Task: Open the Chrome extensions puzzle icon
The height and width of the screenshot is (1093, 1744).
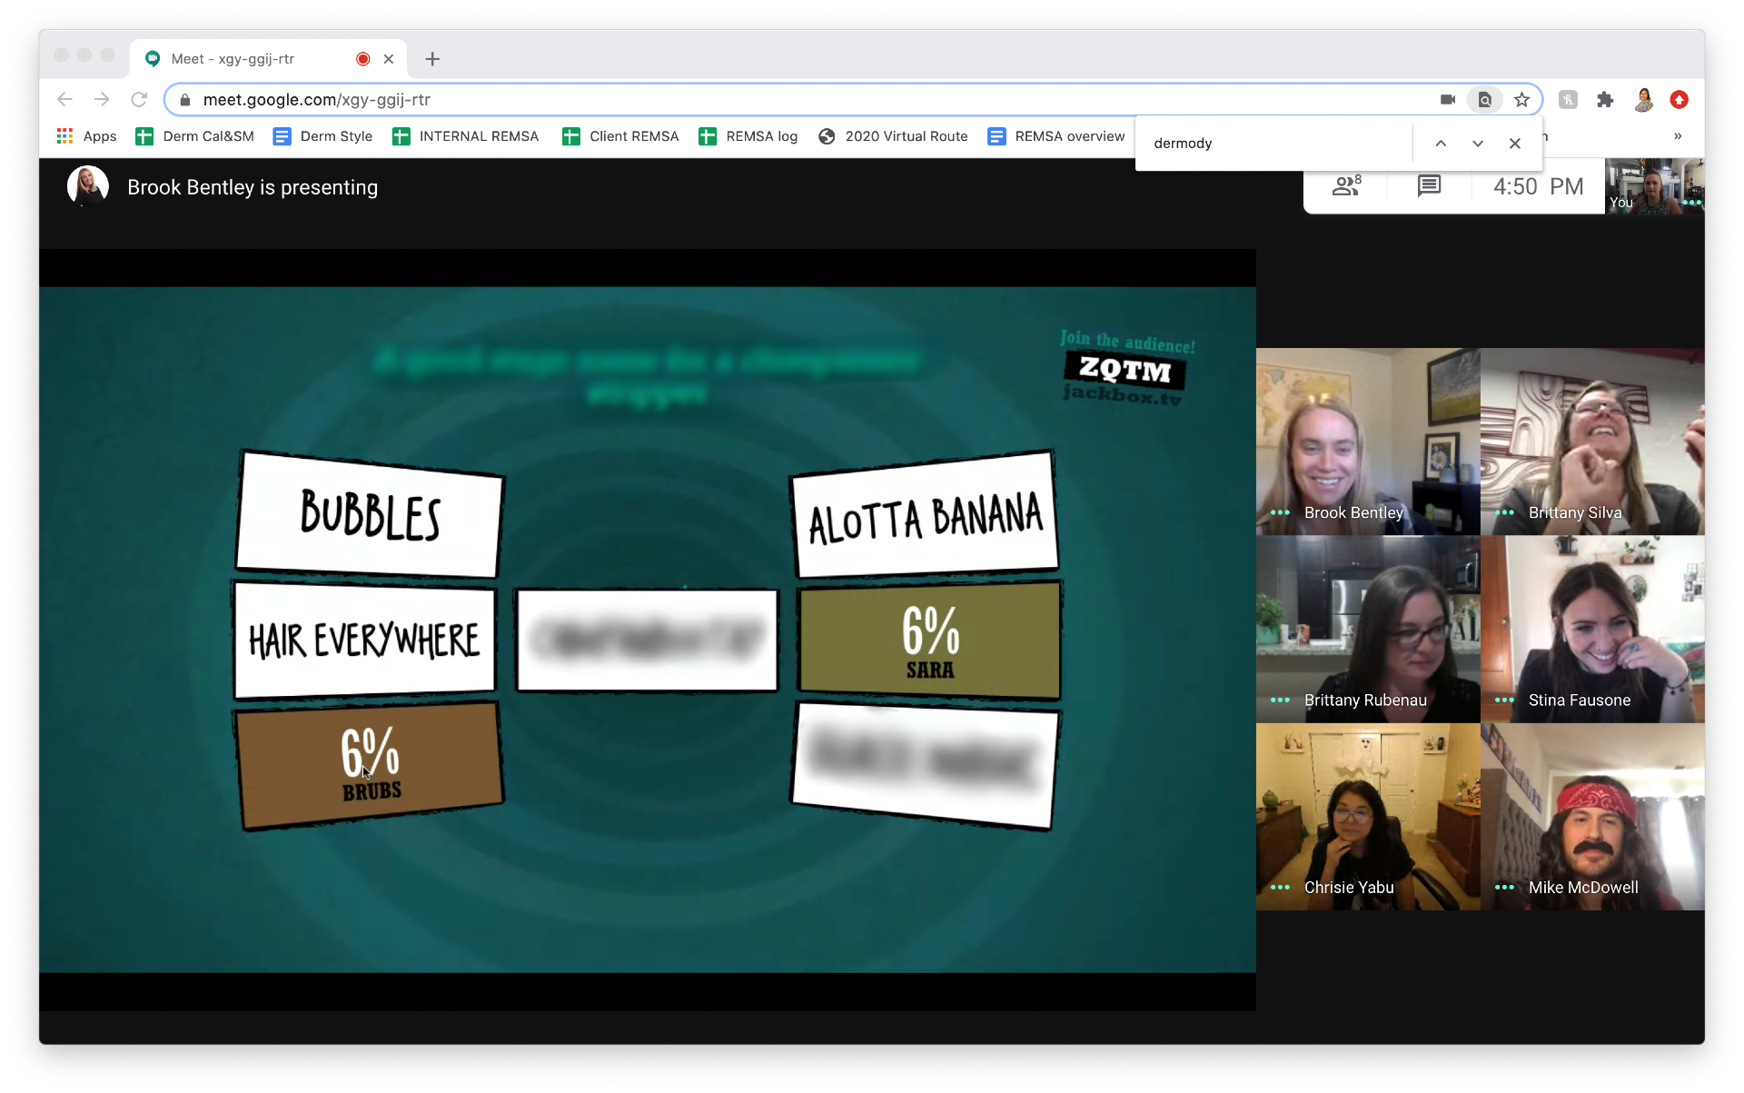Action: 1605,100
